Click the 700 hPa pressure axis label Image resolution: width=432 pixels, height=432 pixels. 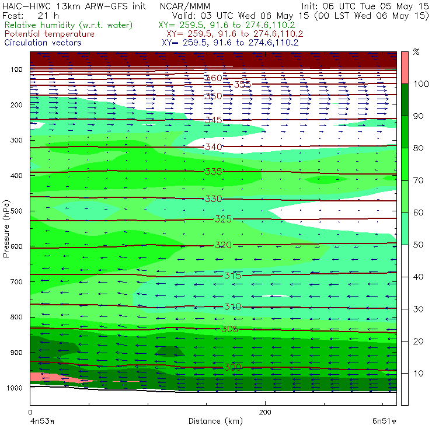(x=16, y=281)
